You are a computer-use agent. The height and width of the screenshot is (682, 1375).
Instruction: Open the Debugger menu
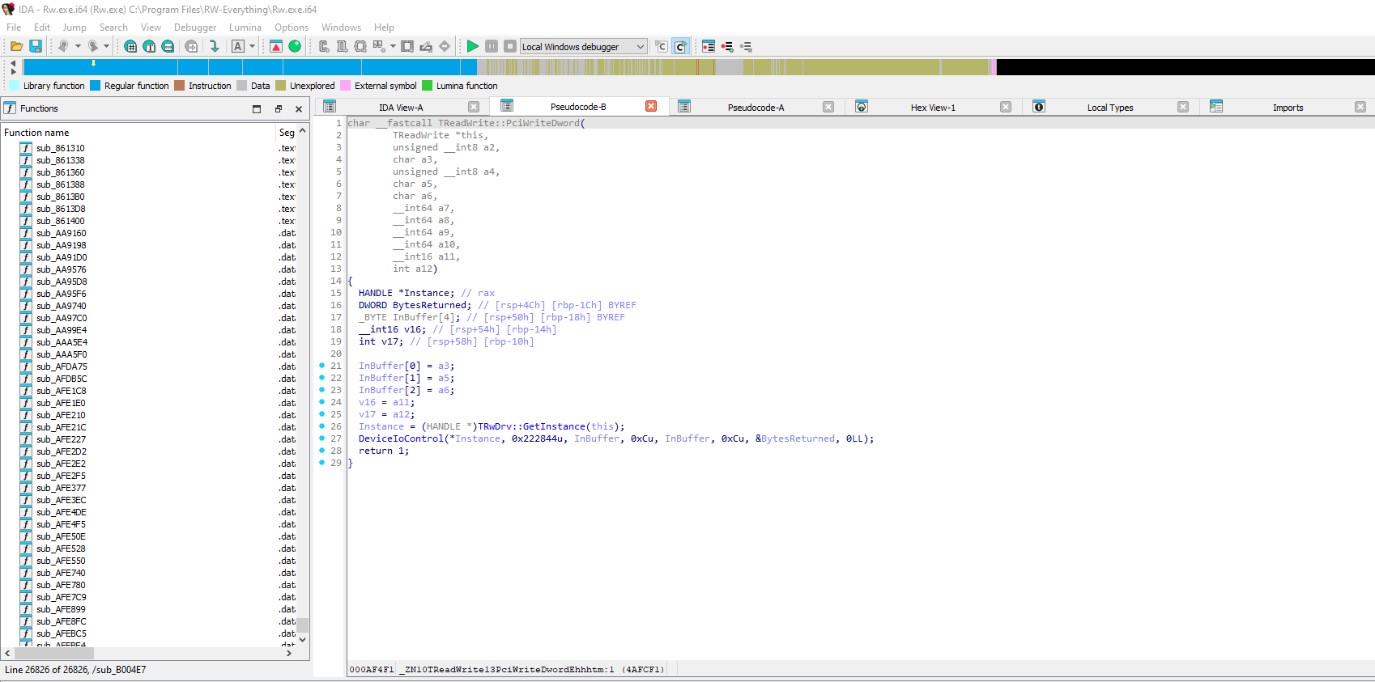[194, 28]
